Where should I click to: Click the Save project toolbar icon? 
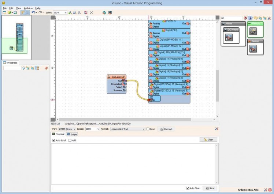pyautogui.click(x=15, y=12)
